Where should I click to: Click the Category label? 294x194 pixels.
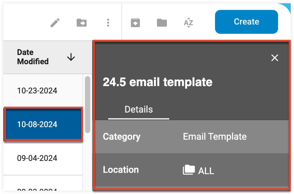click(121, 137)
